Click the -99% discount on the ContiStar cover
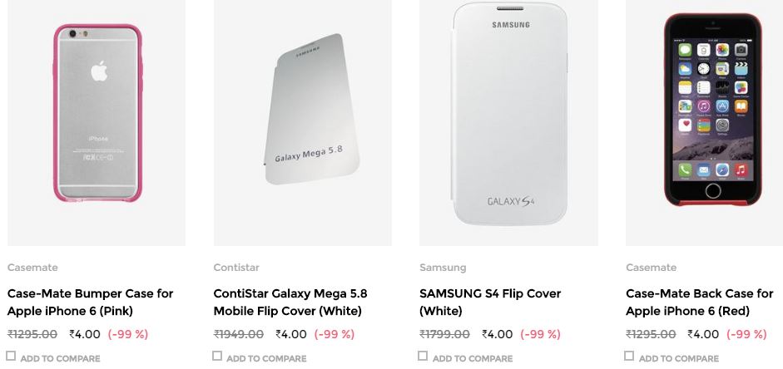The width and height of the screenshot is (783, 369). 335,334
